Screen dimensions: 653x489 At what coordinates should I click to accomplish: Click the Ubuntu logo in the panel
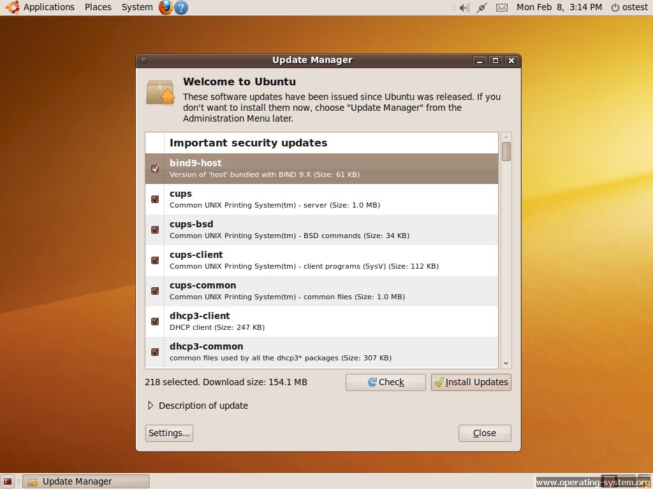pos(13,8)
